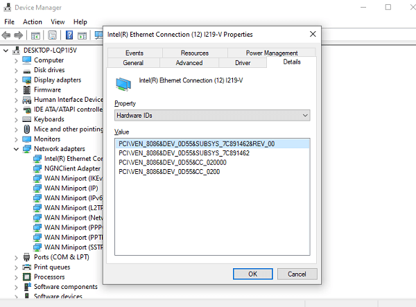Switch to the Advanced tab
Viewport: 416px width, 307px height.
point(189,63)
